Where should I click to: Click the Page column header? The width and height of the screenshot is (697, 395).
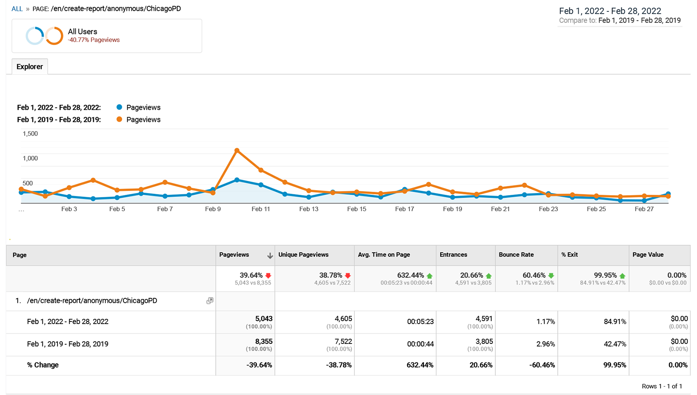pyautogui.click(x=111, y=255)
